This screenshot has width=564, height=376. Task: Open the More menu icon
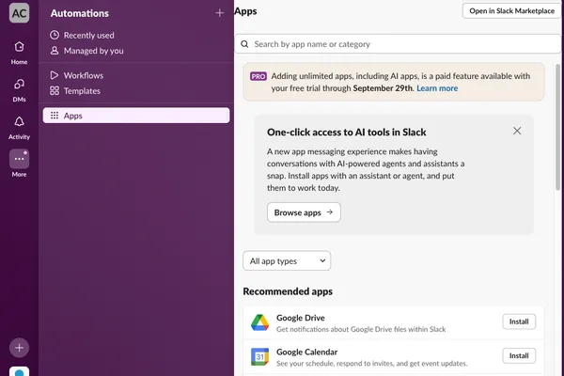click(x=19, y=159)
